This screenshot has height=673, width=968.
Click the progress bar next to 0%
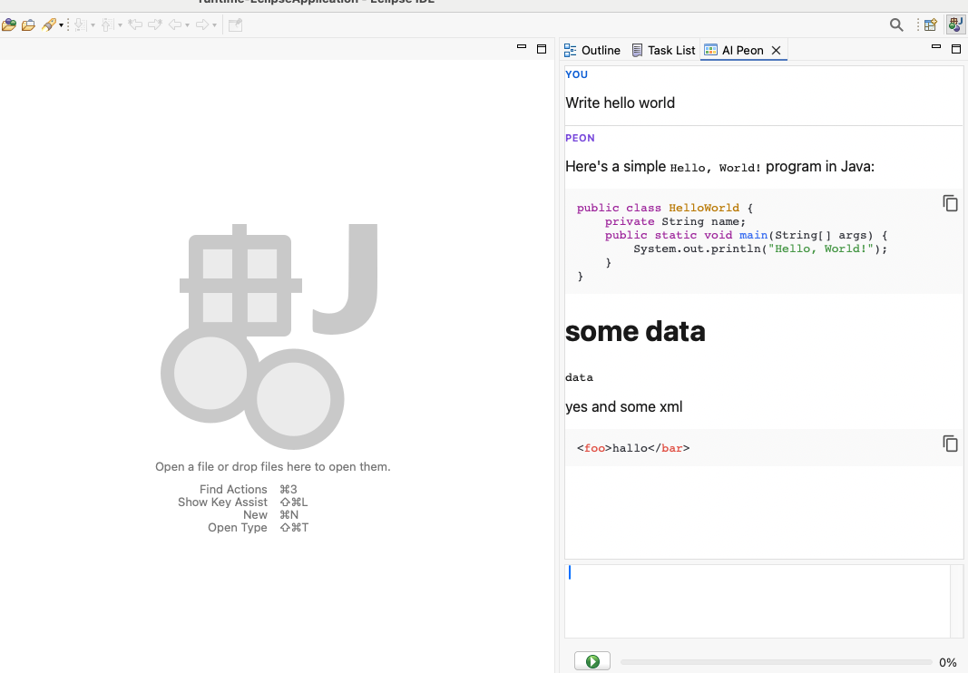tap(776, 662)
